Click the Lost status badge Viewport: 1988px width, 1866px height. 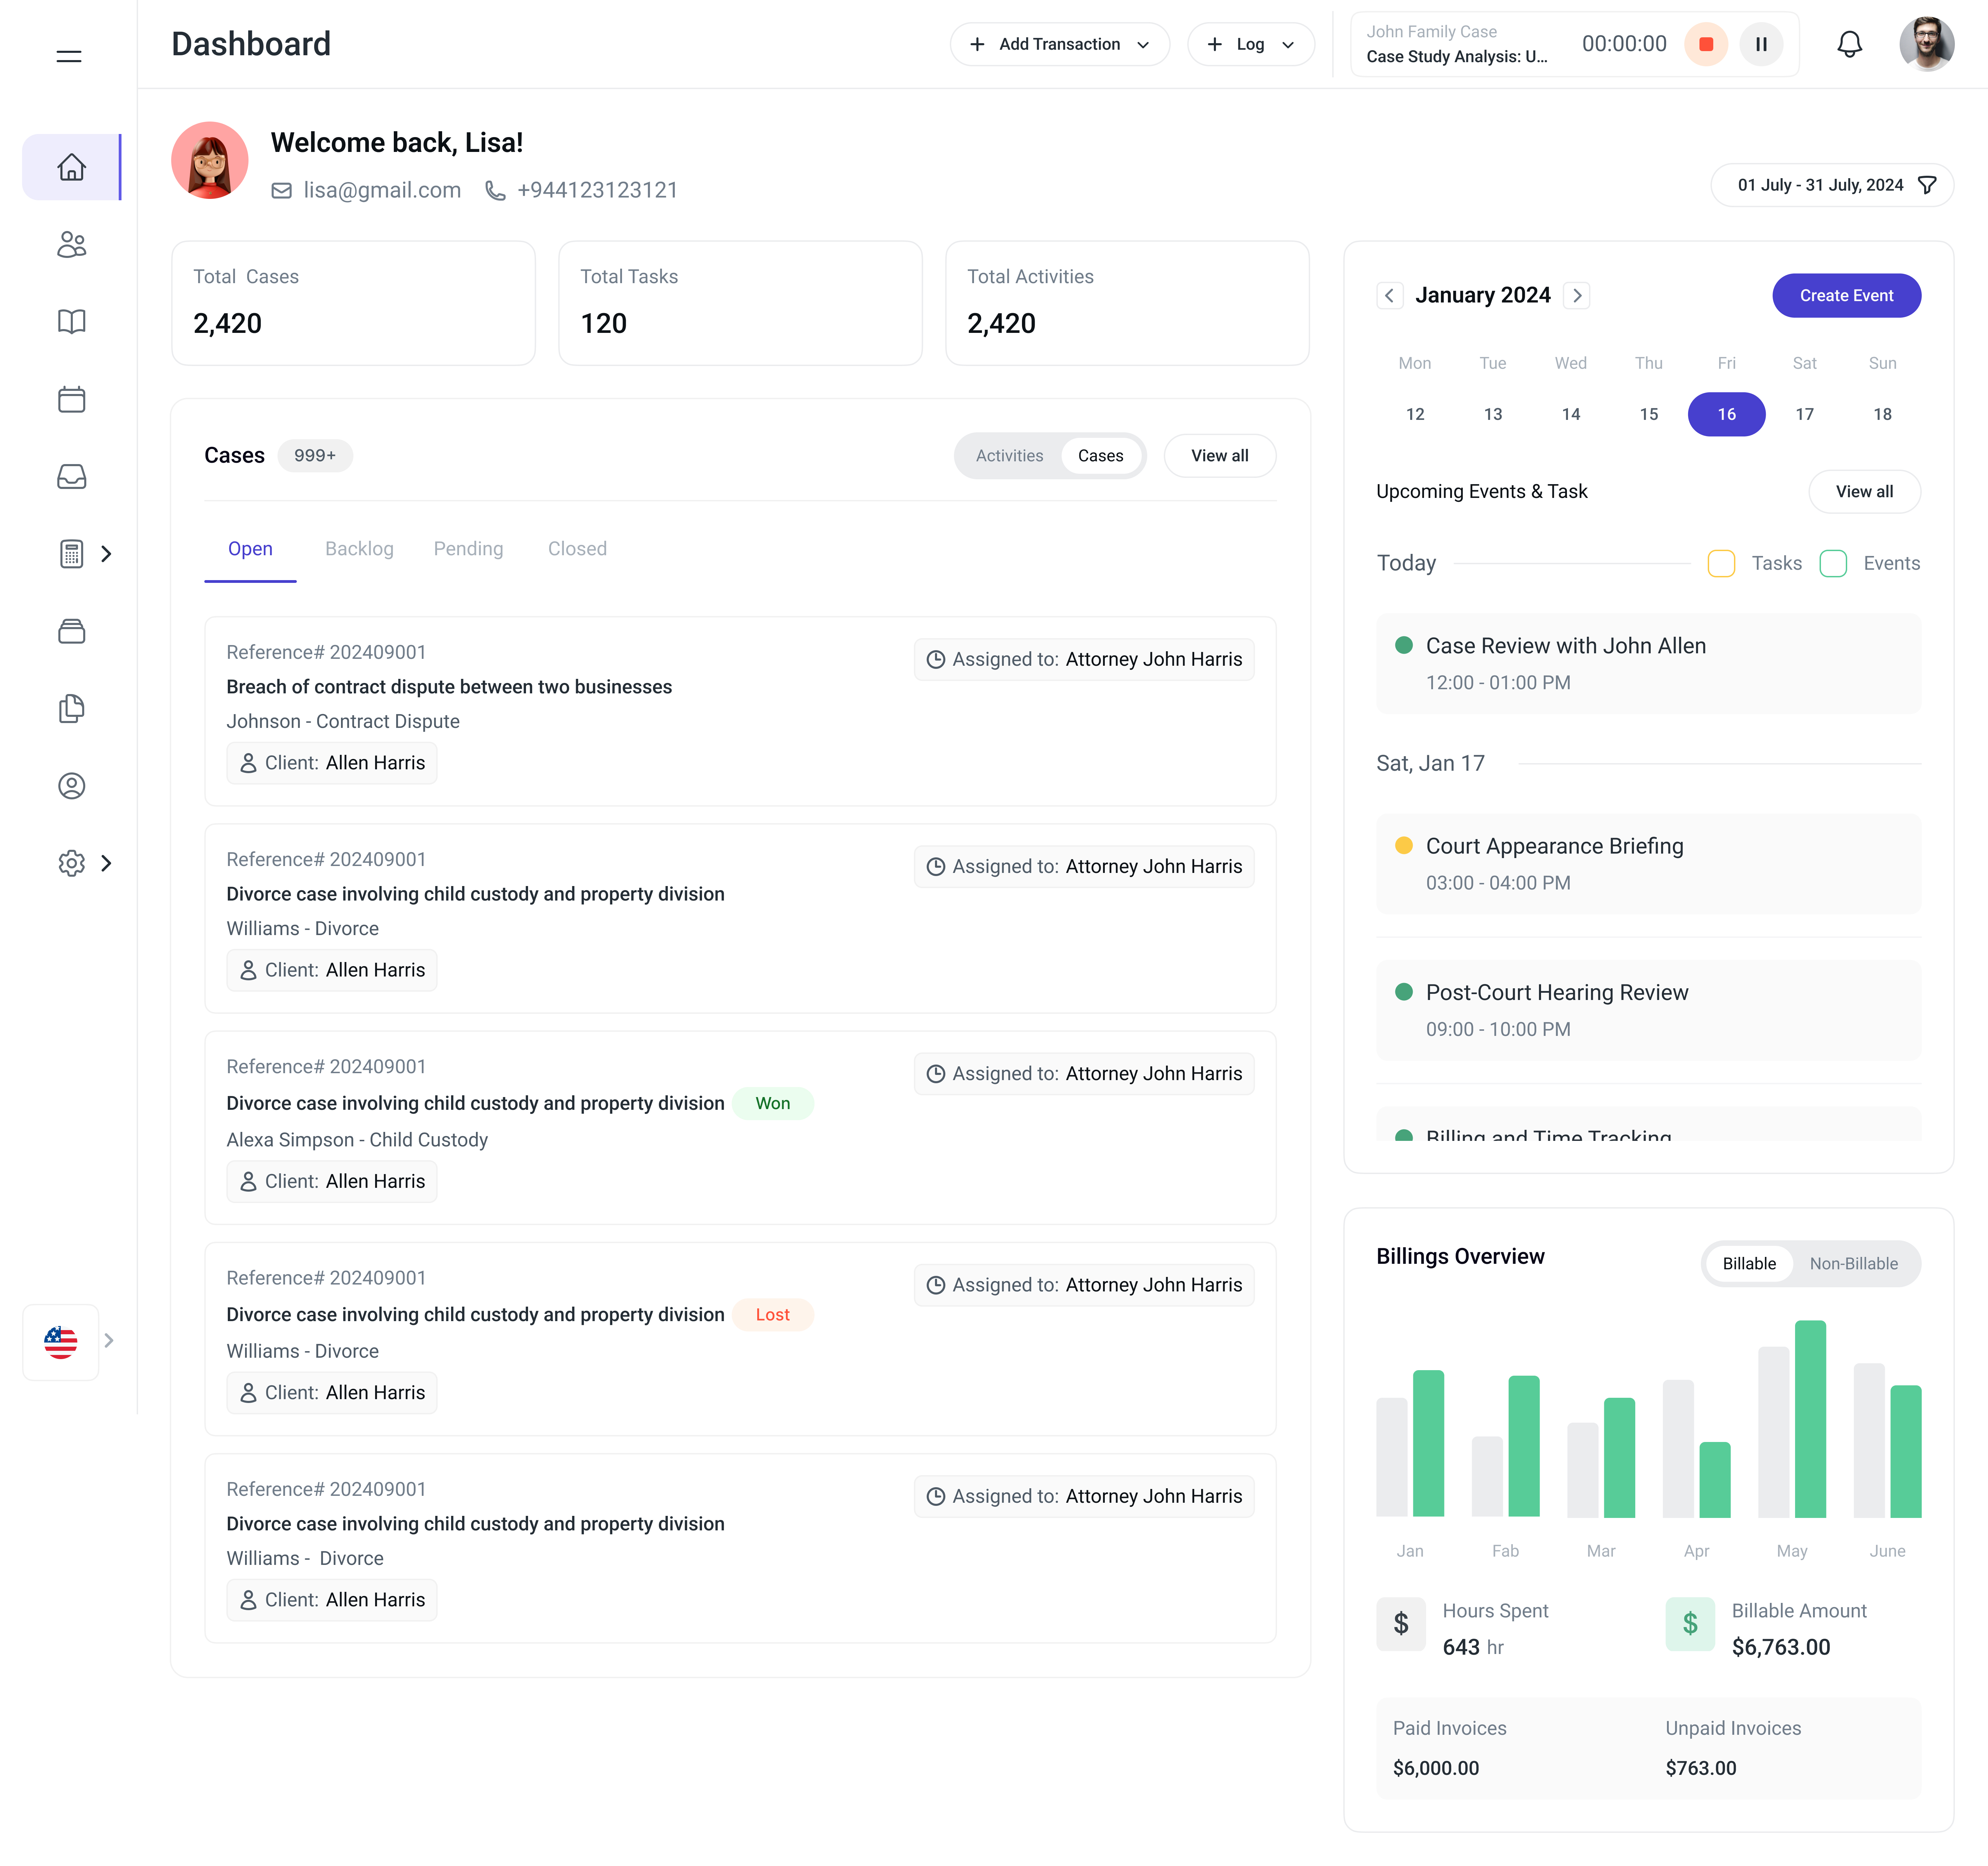coord(773,1314)
